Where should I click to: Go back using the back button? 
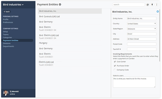7,12
